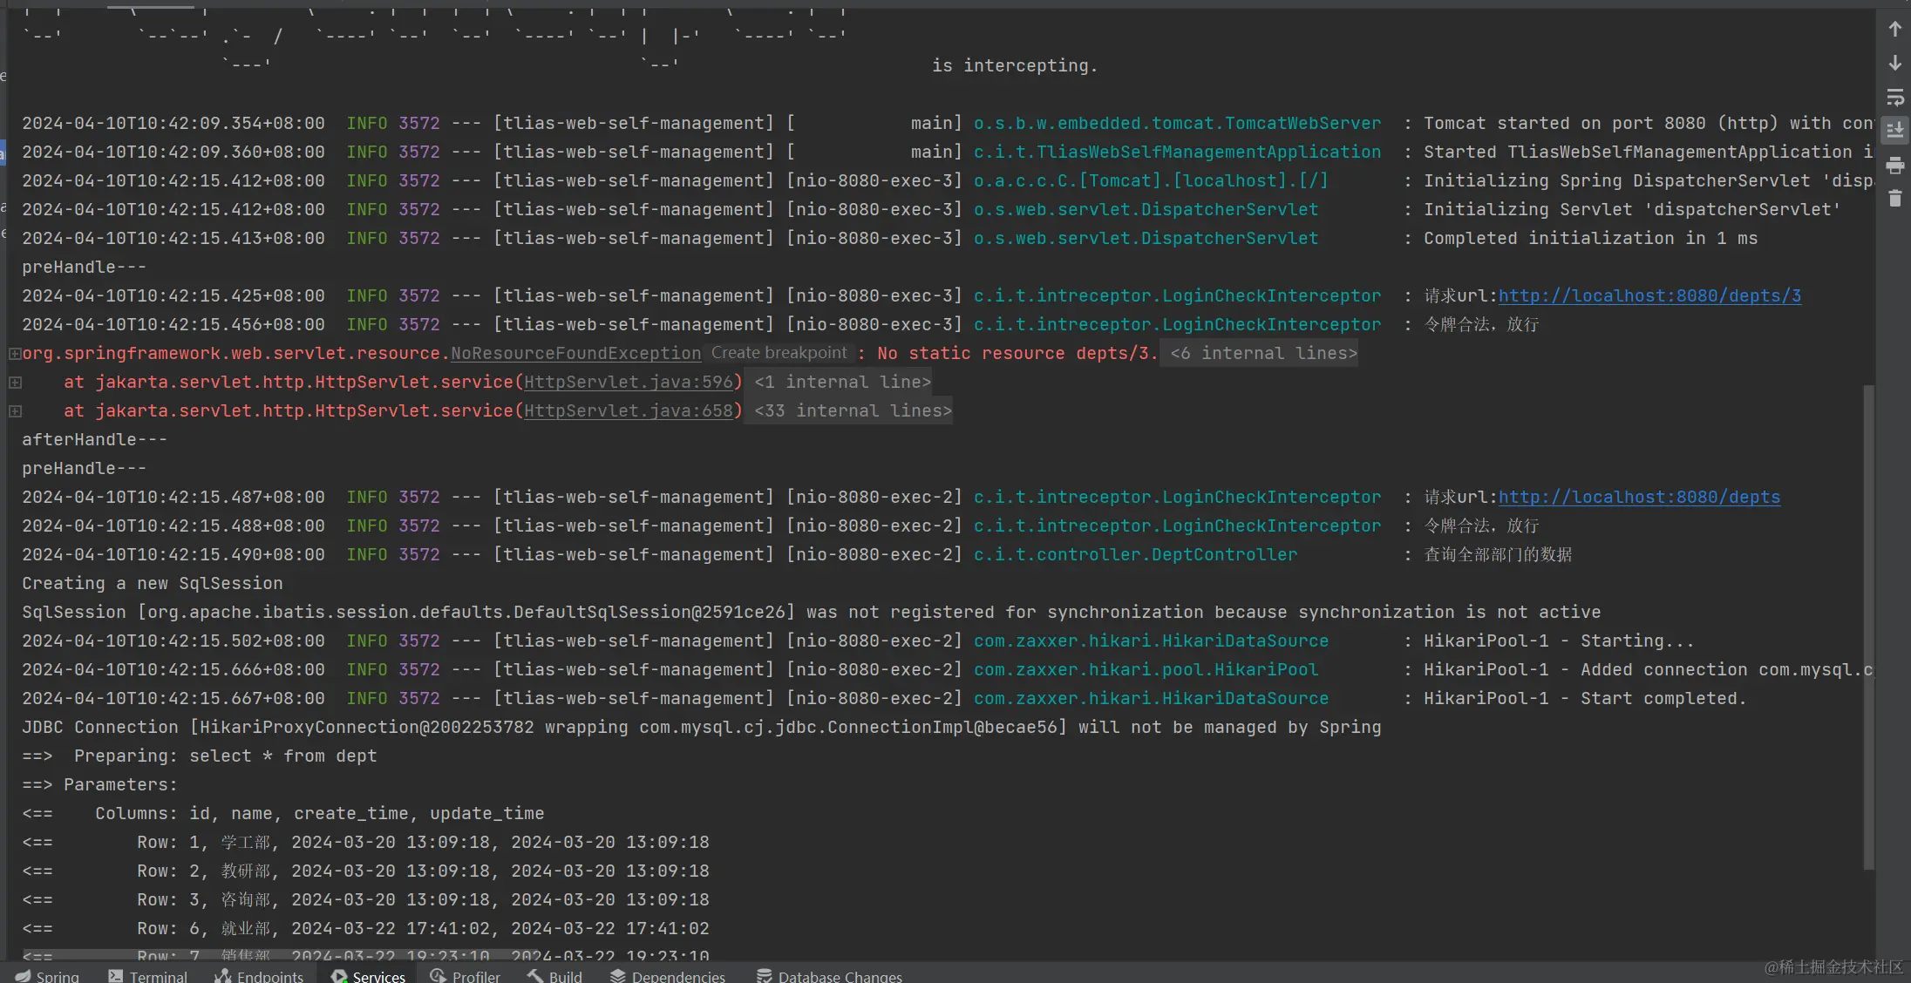Open the Terminal tool window tab

147,976
